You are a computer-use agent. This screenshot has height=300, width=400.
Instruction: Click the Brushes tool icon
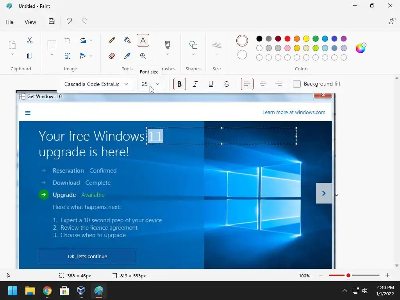point(167,45)
